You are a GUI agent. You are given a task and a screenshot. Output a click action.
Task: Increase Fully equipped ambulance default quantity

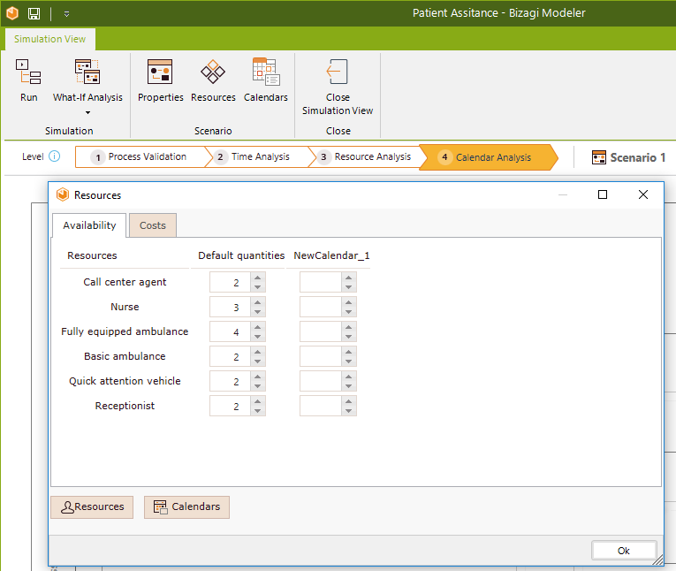tap(257, 327)
